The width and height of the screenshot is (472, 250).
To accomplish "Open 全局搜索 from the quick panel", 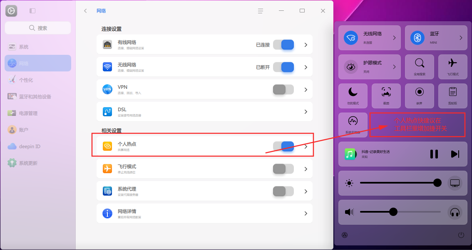I will pos(420,67).
